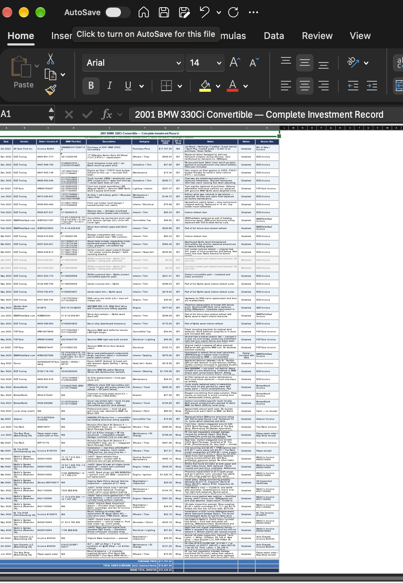Open the View ribbon tab

(360, 36)
